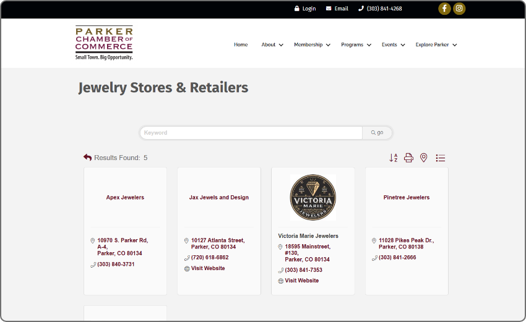Click phone icon beside (720) 618-6862
This screenshot has width=526, height=322.
point(187,258)
